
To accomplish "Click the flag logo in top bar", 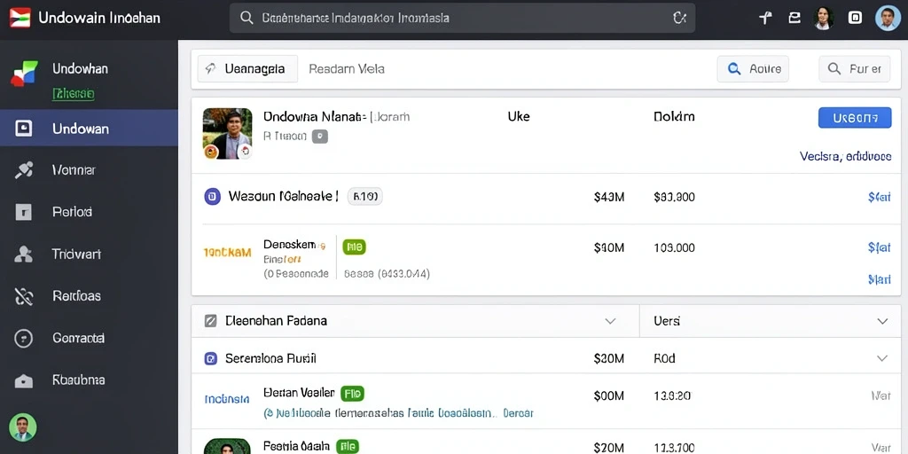I will pyautogui.click(x=20, y=18).
